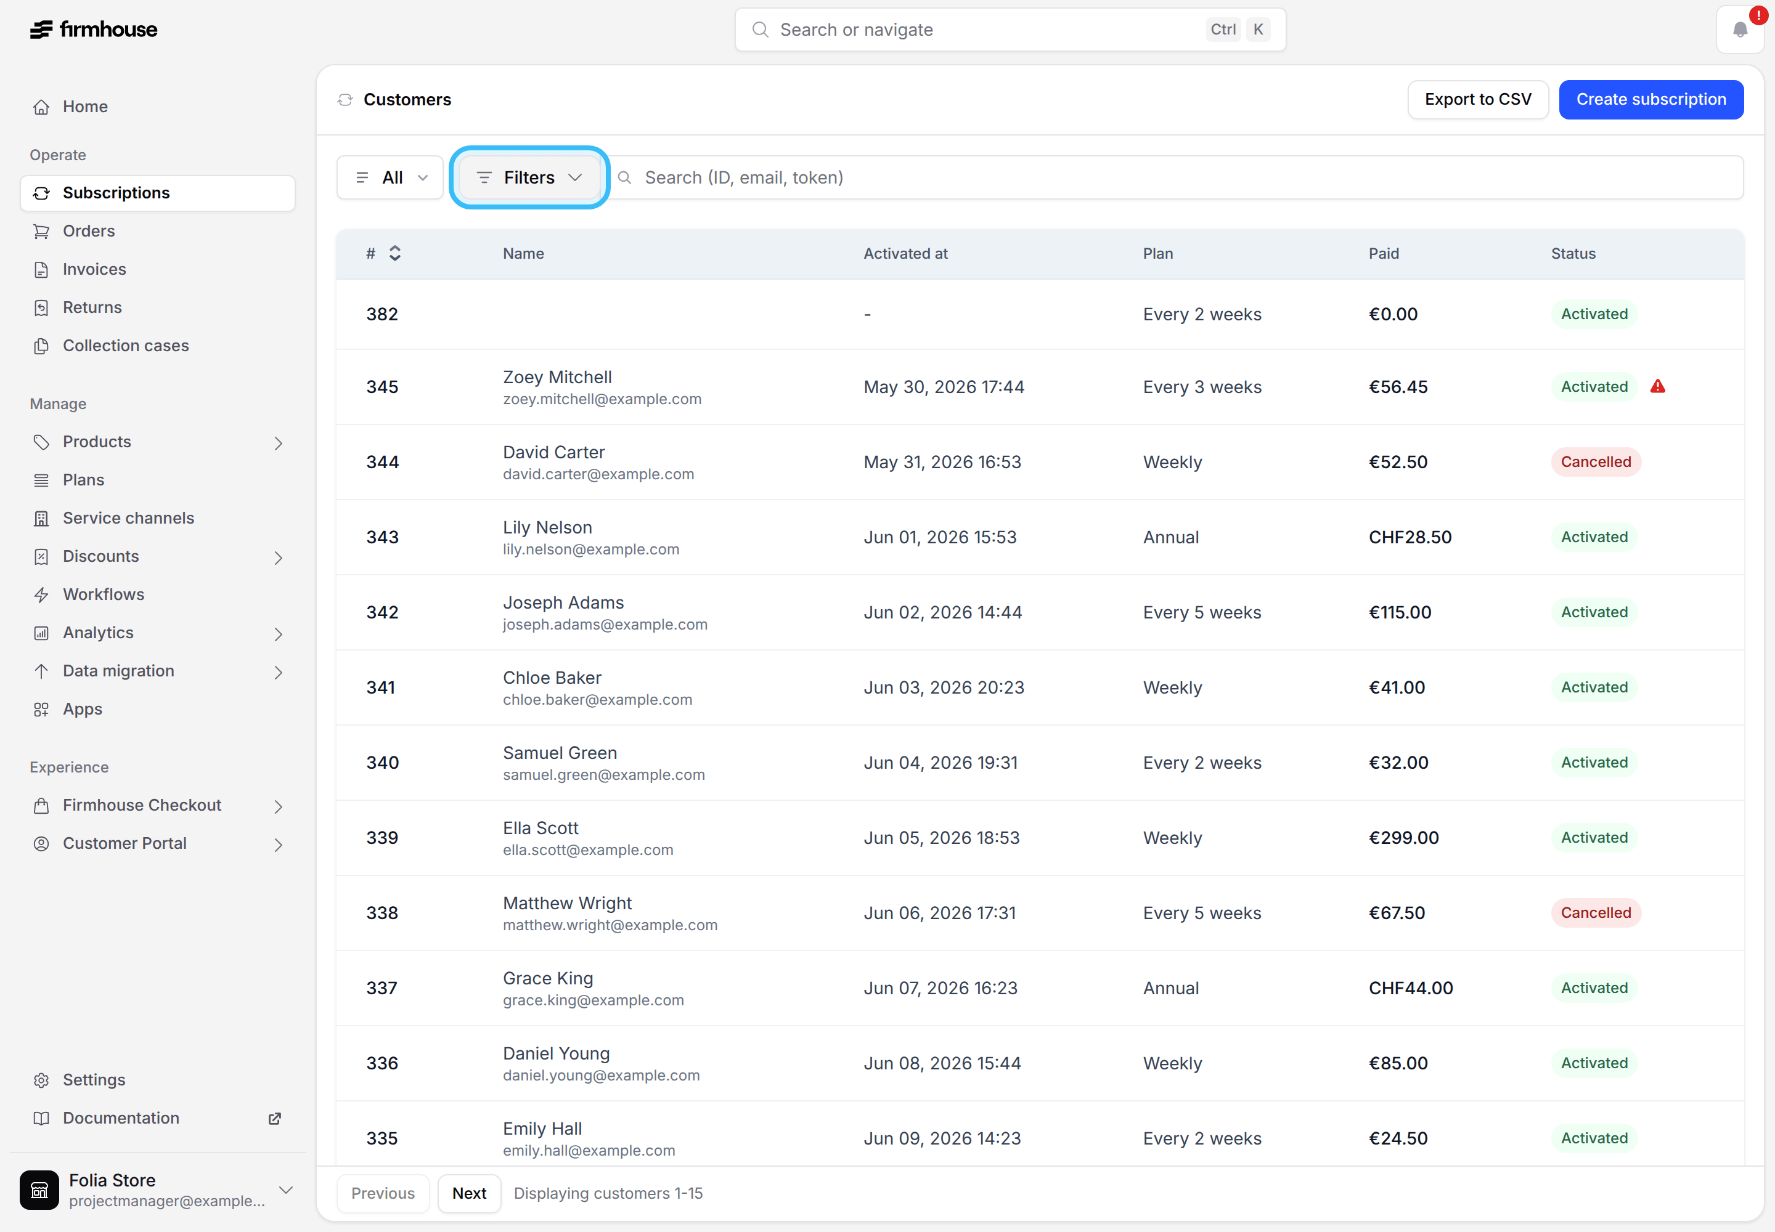The height and width of the screenshot is (1232, 1775).
Task: Click the Apps grid icon
Action: pyautogui.click(x=42, y=710)
